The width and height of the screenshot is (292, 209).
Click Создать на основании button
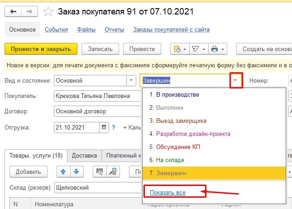(264, 49)
